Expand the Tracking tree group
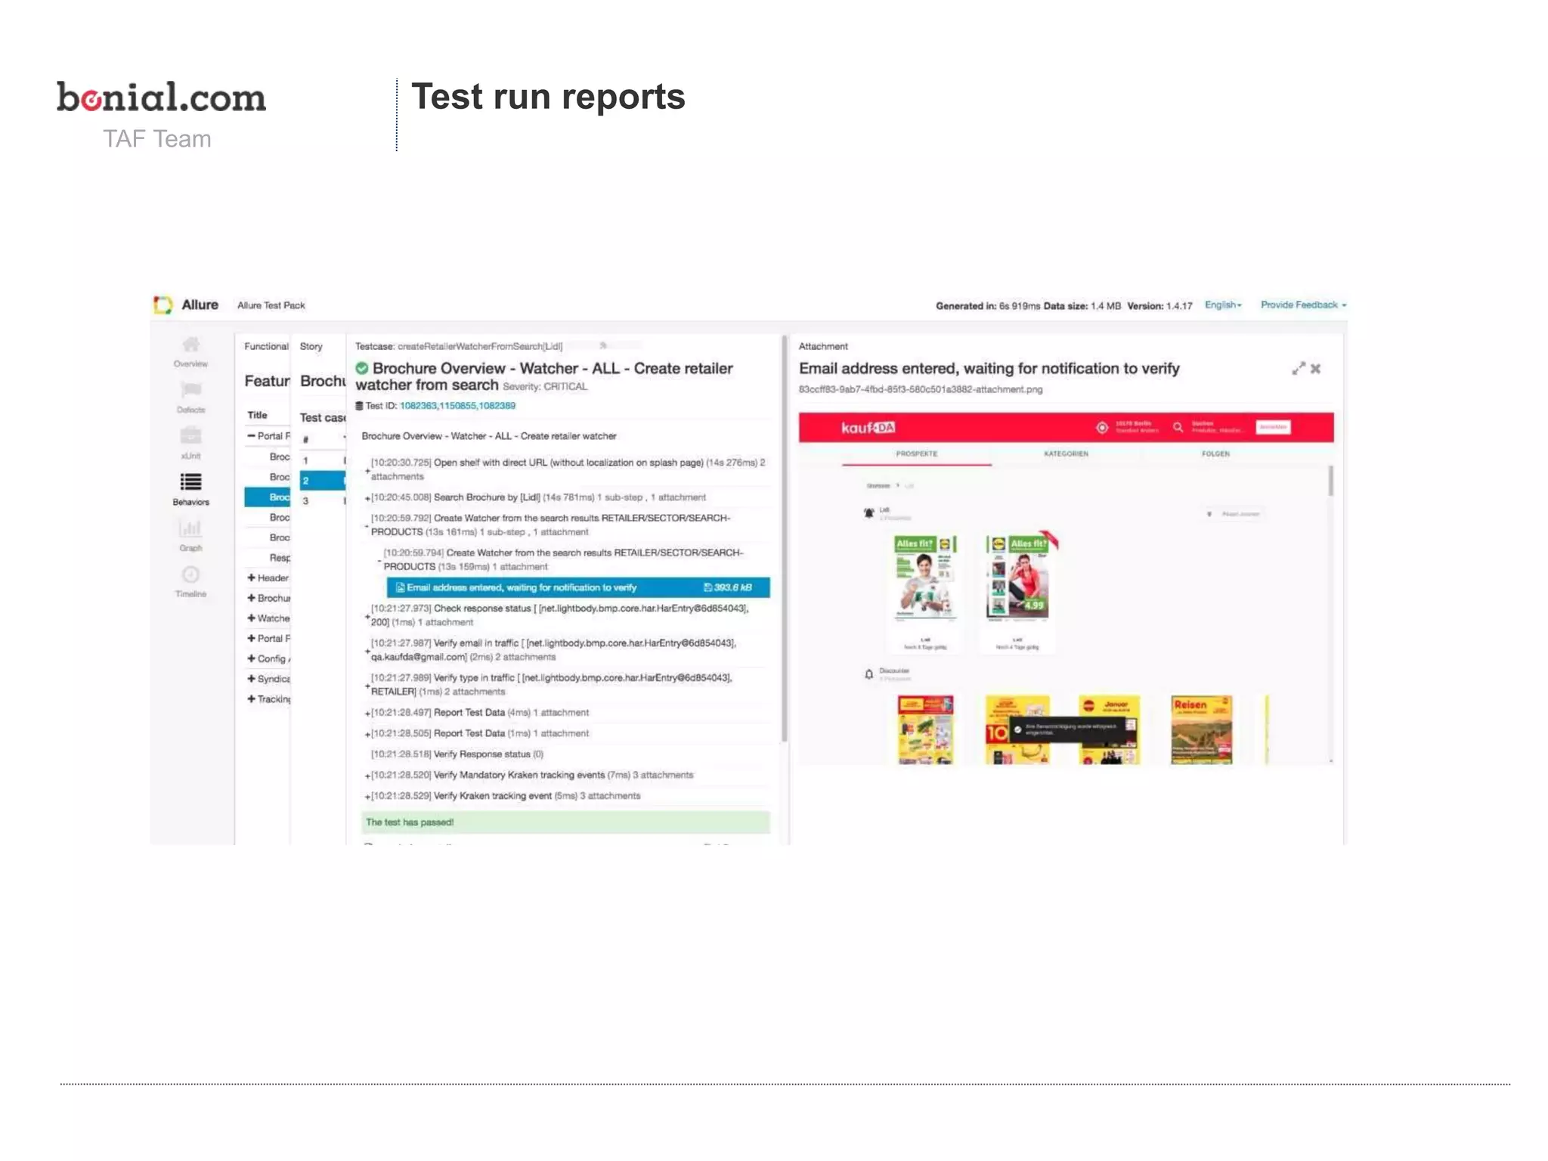1548x1161 pixels. (x=251, y=699)
